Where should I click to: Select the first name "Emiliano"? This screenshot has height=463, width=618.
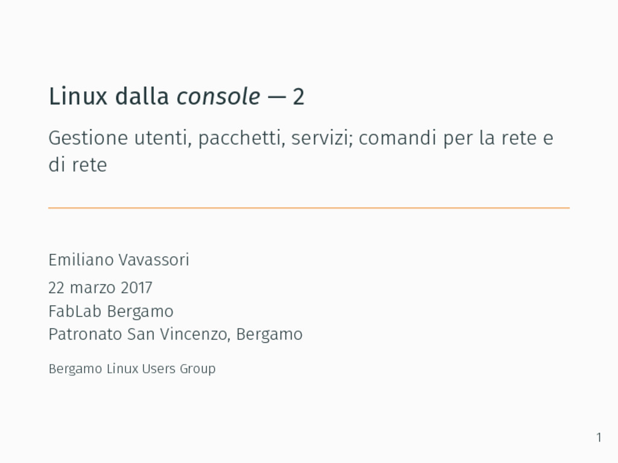(81, 260)
